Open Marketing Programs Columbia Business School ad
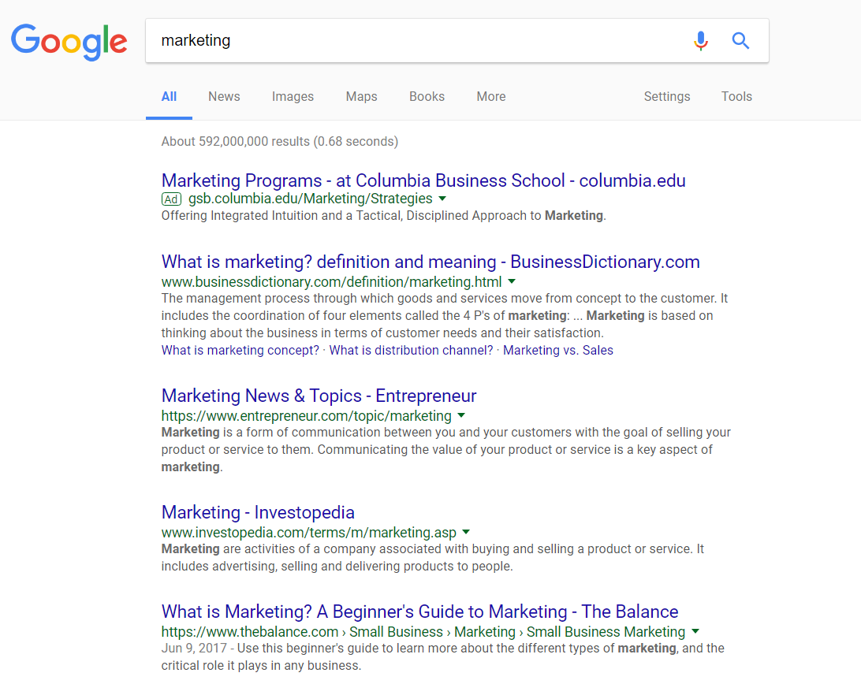Screen dimensions: 861x684 point(423,180)
